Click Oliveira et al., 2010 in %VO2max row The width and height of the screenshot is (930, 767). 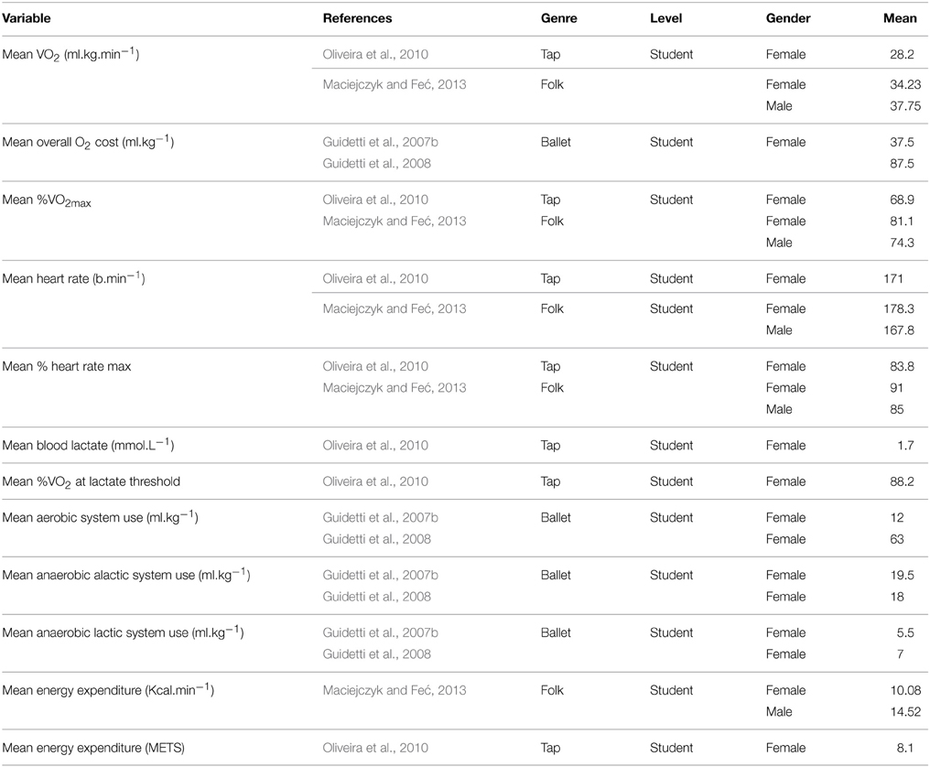375,200
